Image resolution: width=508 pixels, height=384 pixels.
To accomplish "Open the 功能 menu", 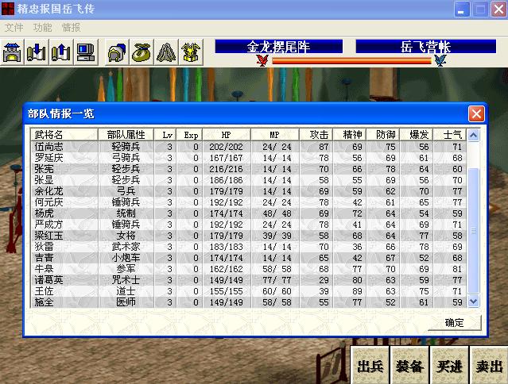I will (43, 27).
